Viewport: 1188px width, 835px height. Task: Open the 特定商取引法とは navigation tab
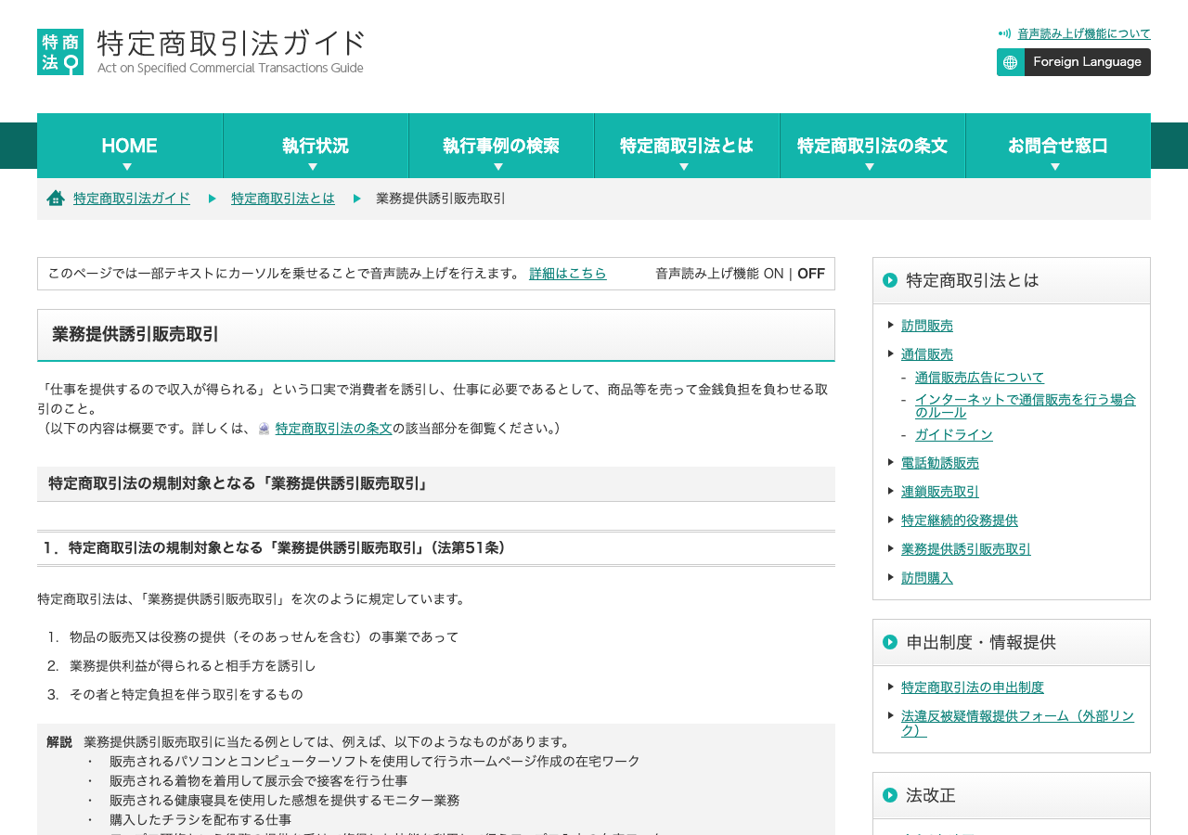point(687,146)
